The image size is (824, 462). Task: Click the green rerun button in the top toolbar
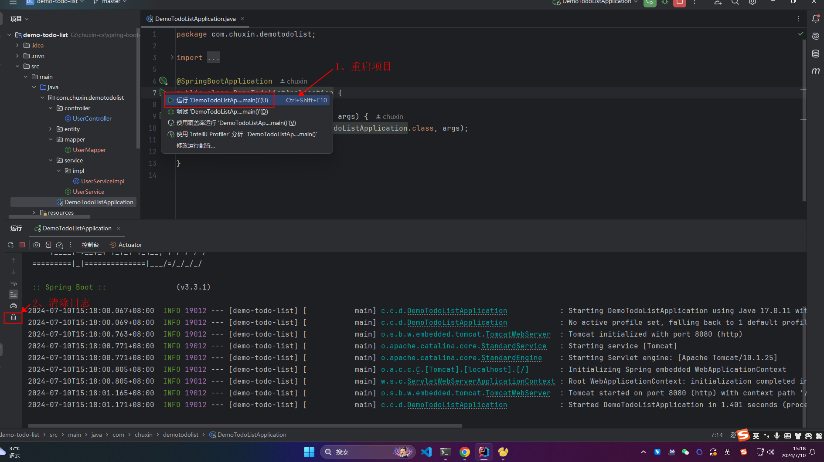(650, 3)
